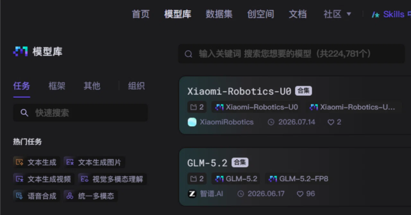Click the 模型库 sidebar title text

coord(47,51)
